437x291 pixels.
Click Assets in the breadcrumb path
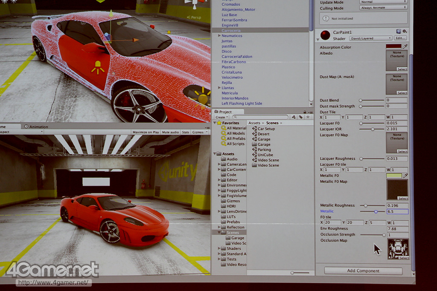(x=254, y=123)
